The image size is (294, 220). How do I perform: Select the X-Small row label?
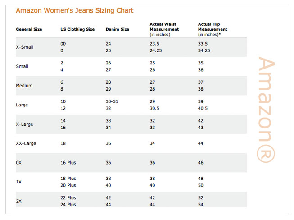click(x=25, y=47)
